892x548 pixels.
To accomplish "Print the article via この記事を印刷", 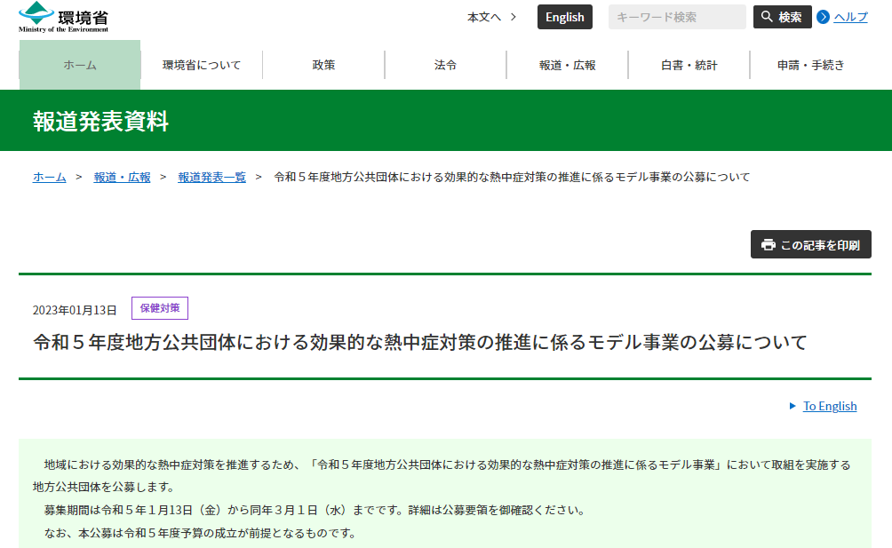I will (810, 244).
